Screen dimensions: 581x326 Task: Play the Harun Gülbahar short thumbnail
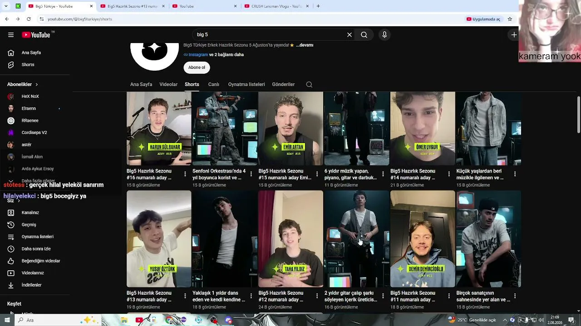pyautogui.click(x=159, y=129)
